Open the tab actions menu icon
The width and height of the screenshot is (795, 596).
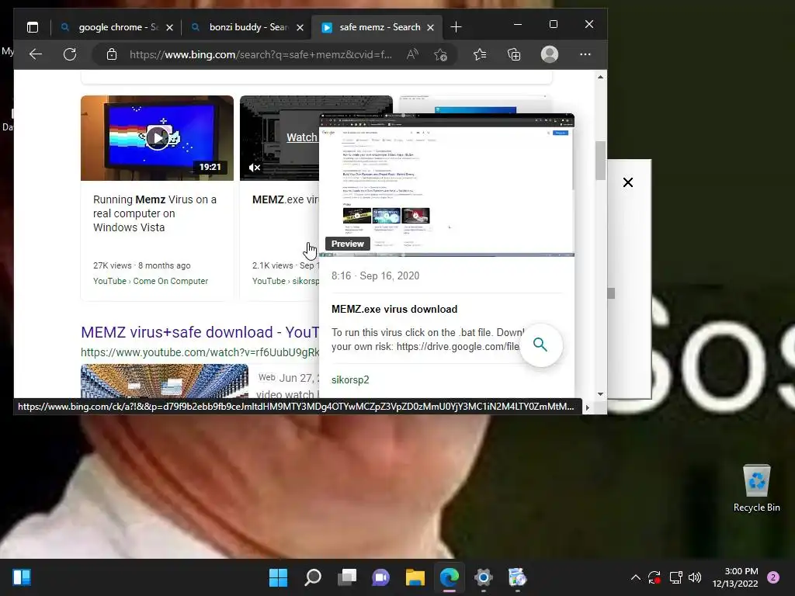33,27
